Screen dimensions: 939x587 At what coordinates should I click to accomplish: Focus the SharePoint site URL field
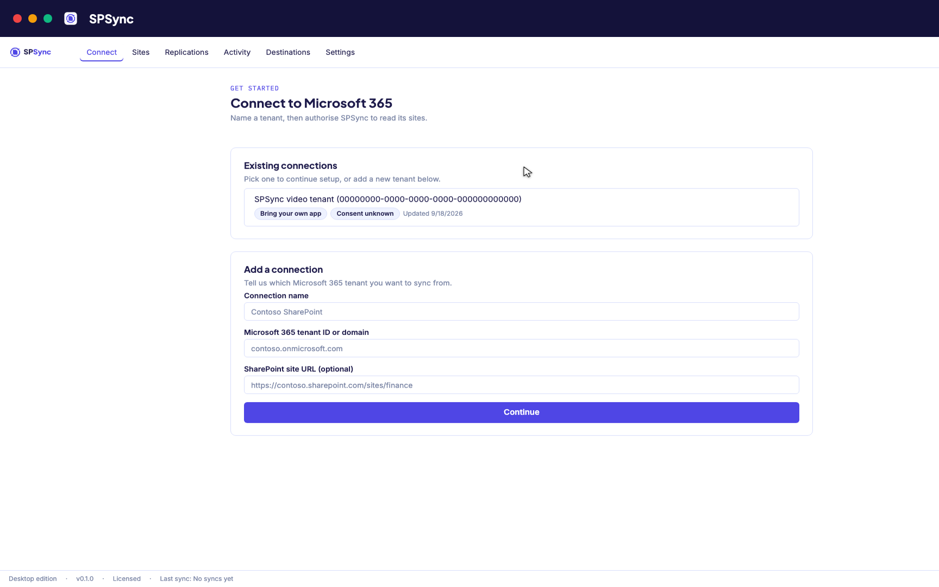click(x=521, y=385)
